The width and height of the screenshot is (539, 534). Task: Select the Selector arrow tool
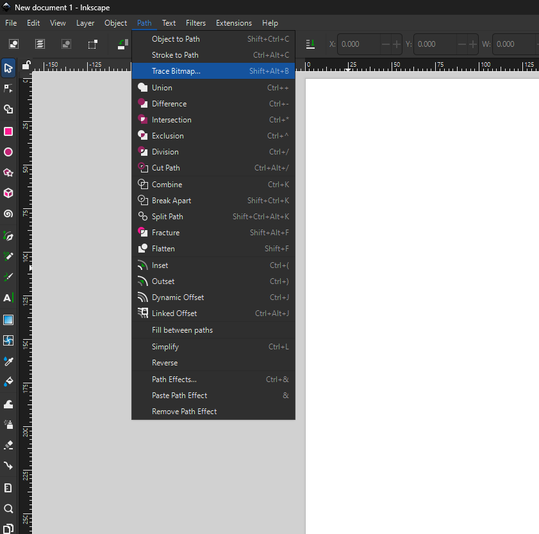8,68
